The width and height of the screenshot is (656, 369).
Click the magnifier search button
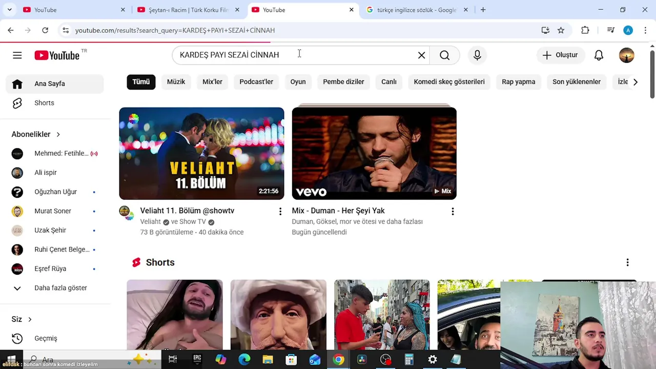coord(445,55)
